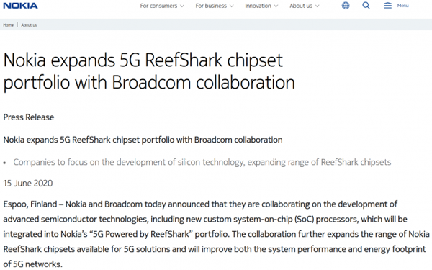
Task: Click the bold subheading about ReefShark chipset
Action: click(x=143, y=140)
